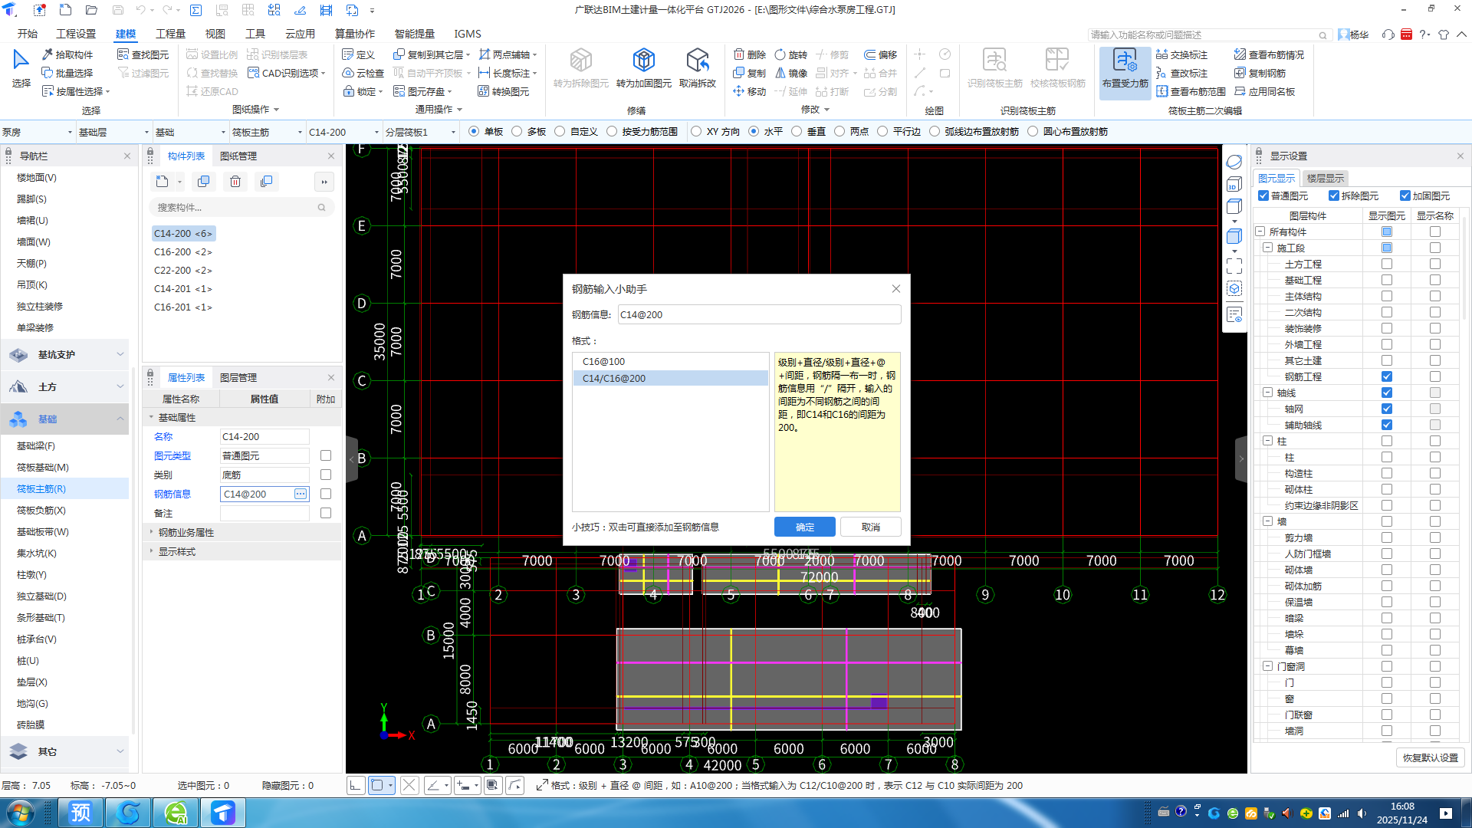1472x828 pixels.
Task: Uncheck 钢筋工程 display checkbox
Action: 1386,376
